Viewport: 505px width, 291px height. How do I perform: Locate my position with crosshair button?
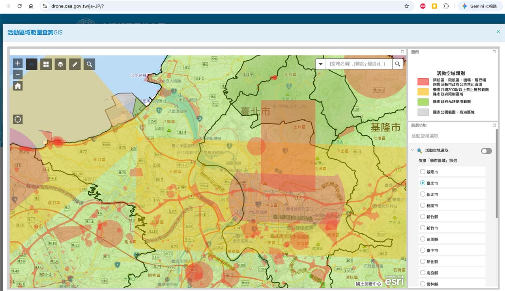tap(18, 119)
